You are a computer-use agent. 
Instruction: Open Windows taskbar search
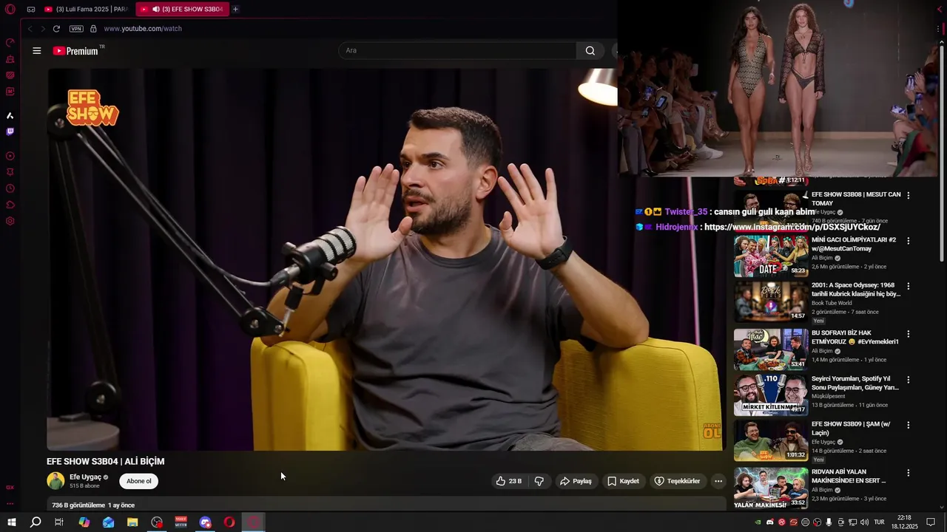[36, 522]
